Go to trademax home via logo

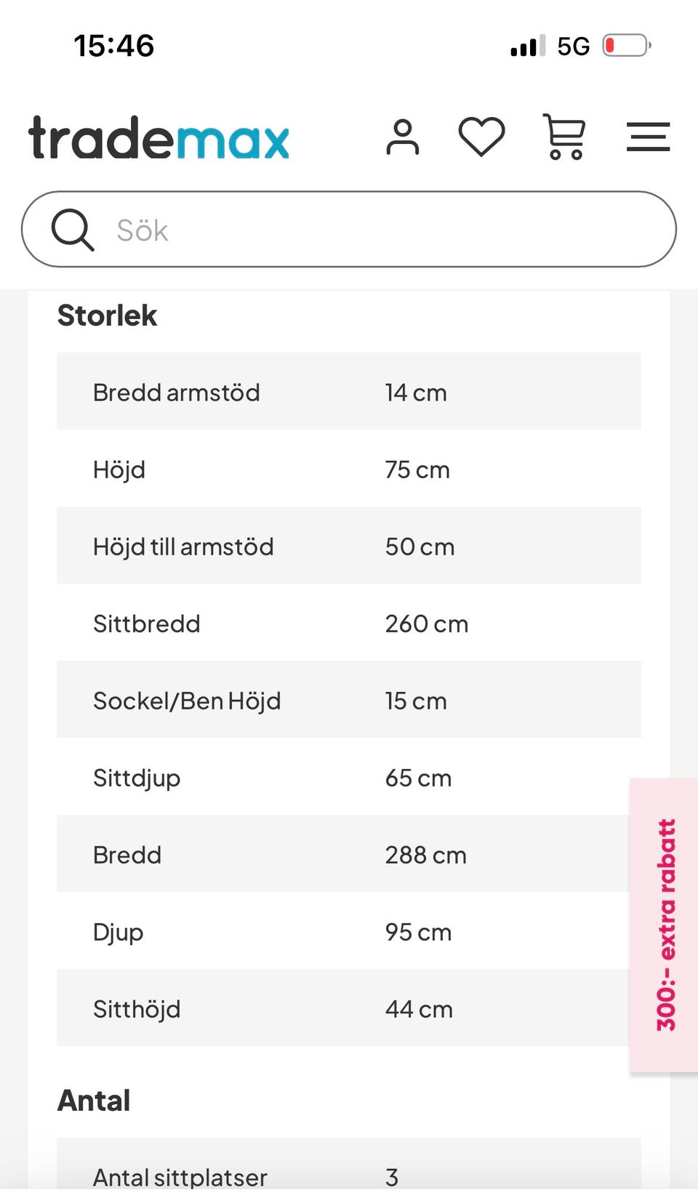[x=159, y=137]
